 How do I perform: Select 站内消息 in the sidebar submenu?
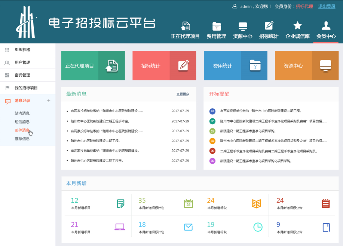coord(22,113)
